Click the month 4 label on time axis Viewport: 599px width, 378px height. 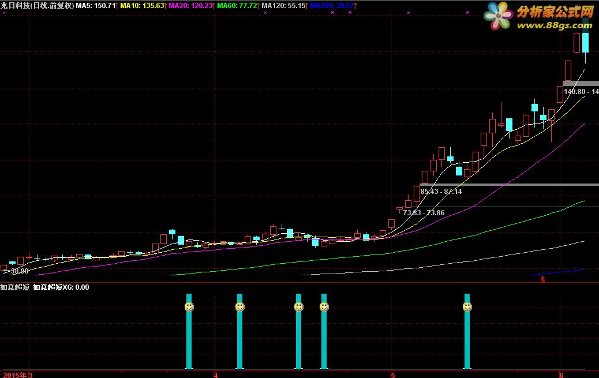[x=216, y=375]
